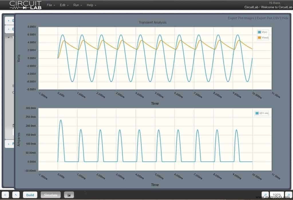This screenshot has height=200, width=293.
Task: Click the Build button
Action: click(30, 195)
